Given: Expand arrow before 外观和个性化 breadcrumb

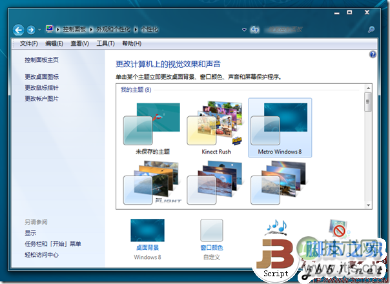Looking at the screenshot, I should pyautogui.click(x=91, y=30).
